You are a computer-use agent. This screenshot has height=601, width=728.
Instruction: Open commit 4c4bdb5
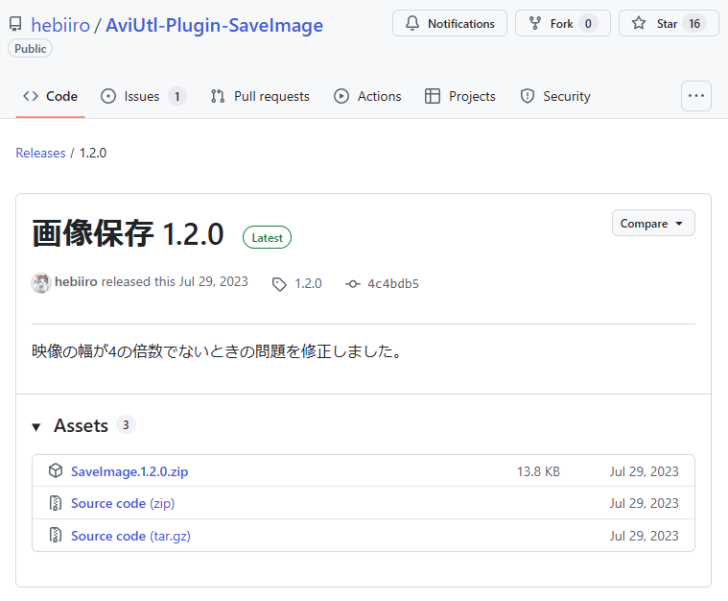pyautogui.click(x=392, y=283)
